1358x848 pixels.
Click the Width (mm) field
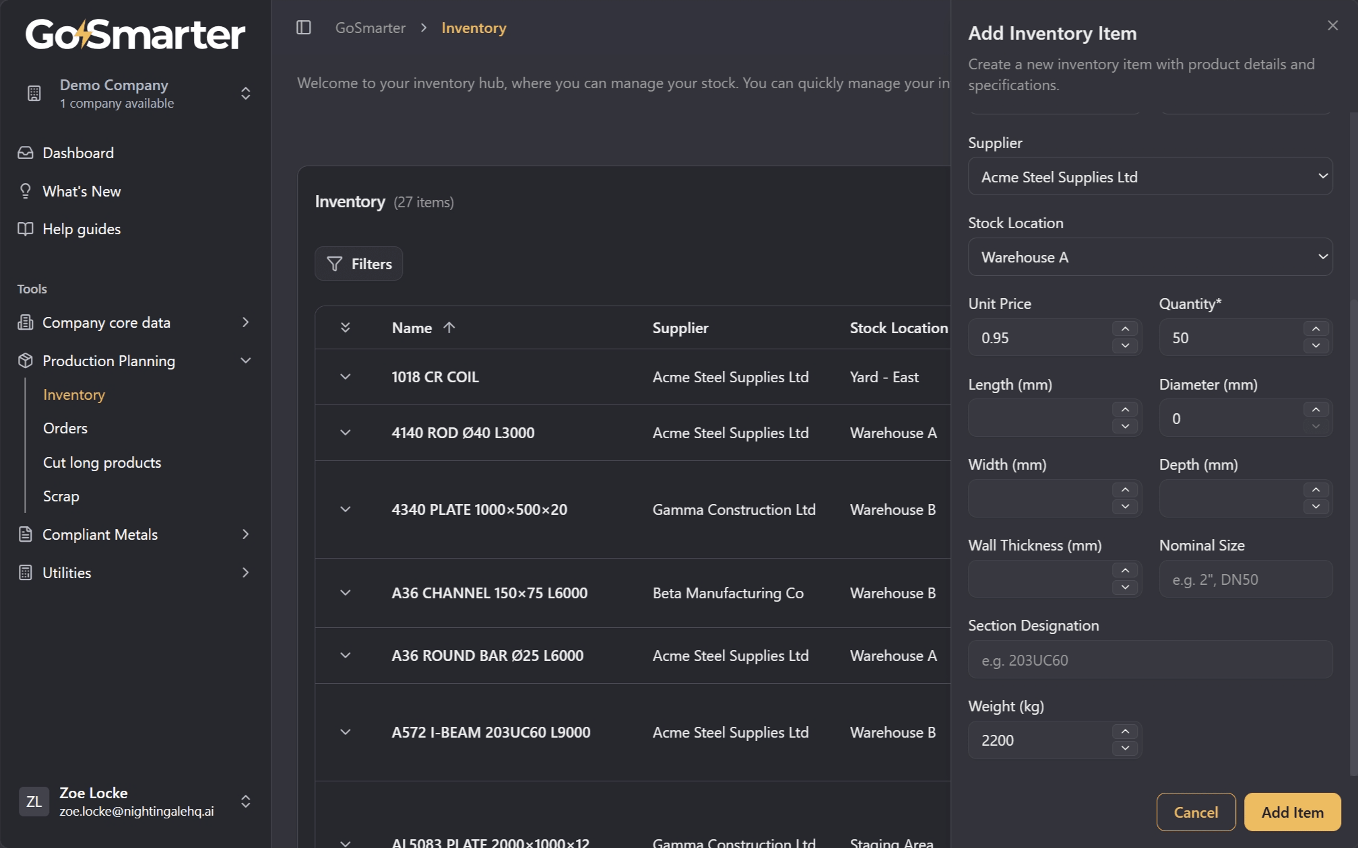[x=1041, y=498]
